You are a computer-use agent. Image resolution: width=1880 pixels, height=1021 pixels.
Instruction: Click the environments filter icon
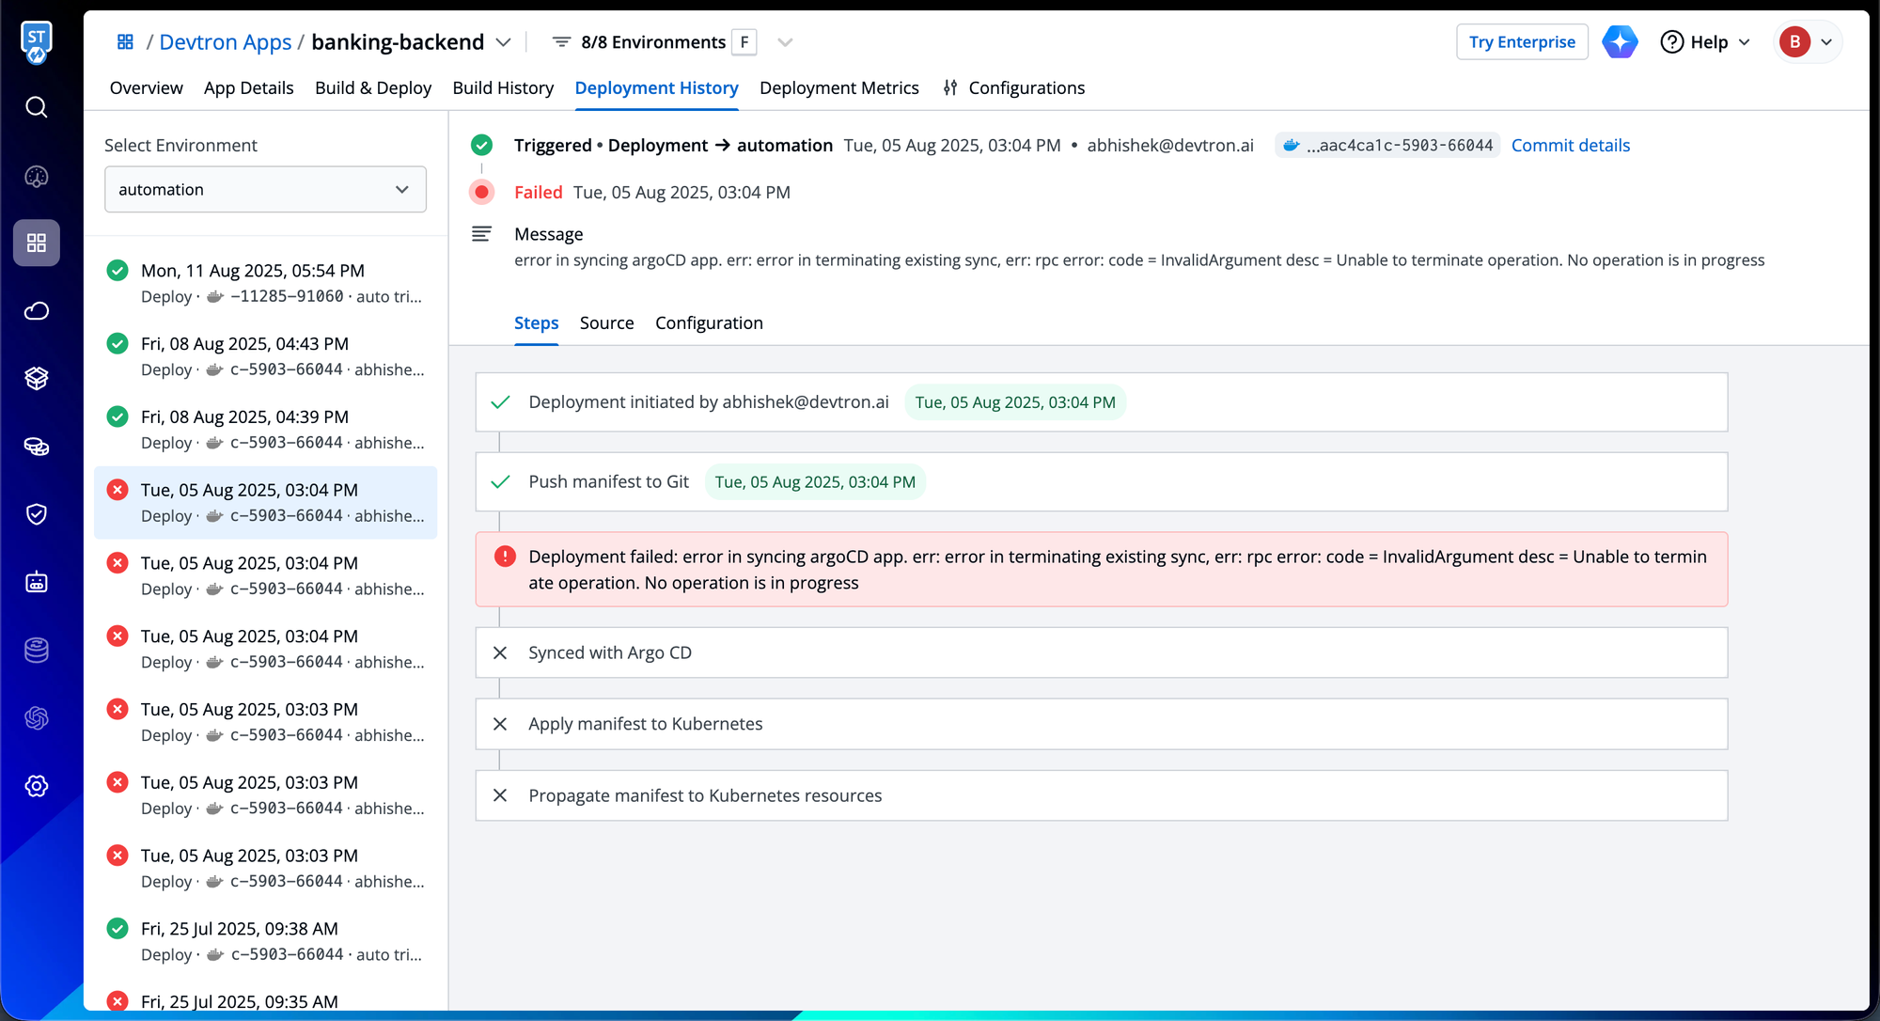coord(561,42)
